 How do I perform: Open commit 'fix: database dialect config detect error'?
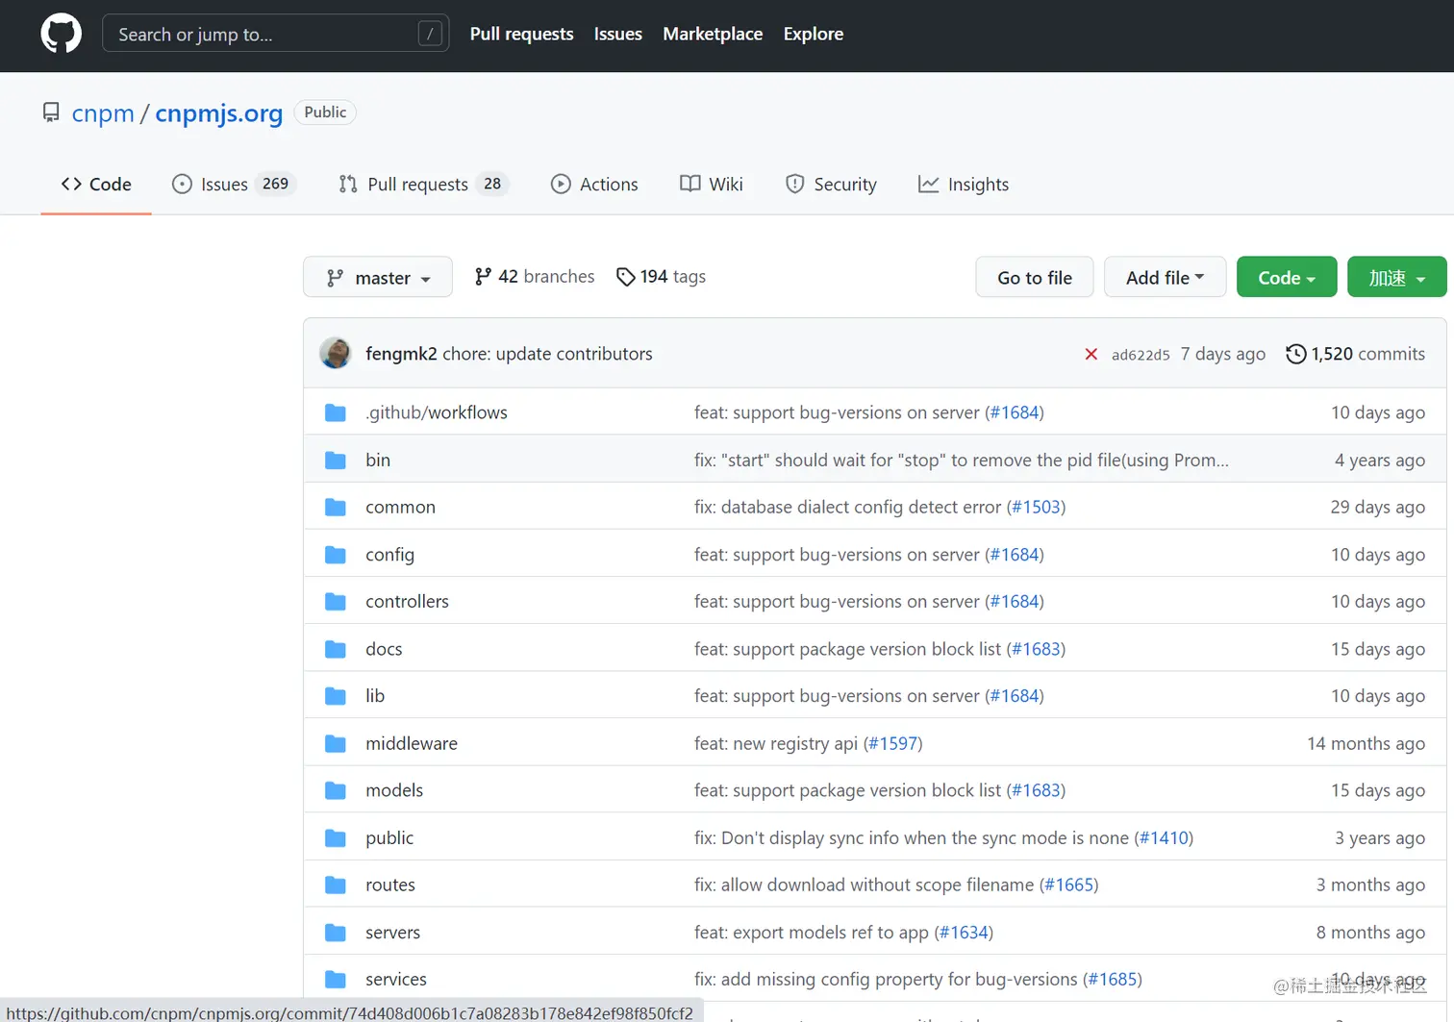(x=847, y=507)
